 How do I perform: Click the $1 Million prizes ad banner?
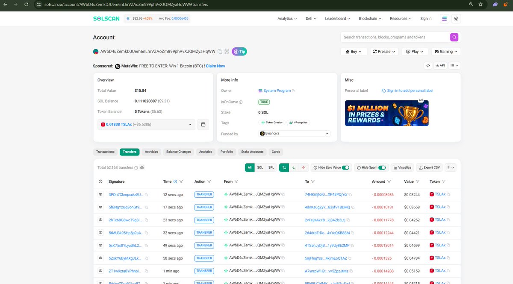(x=387, y=113)
